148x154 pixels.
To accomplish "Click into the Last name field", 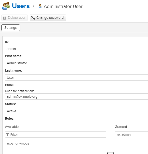I will 77,77.
